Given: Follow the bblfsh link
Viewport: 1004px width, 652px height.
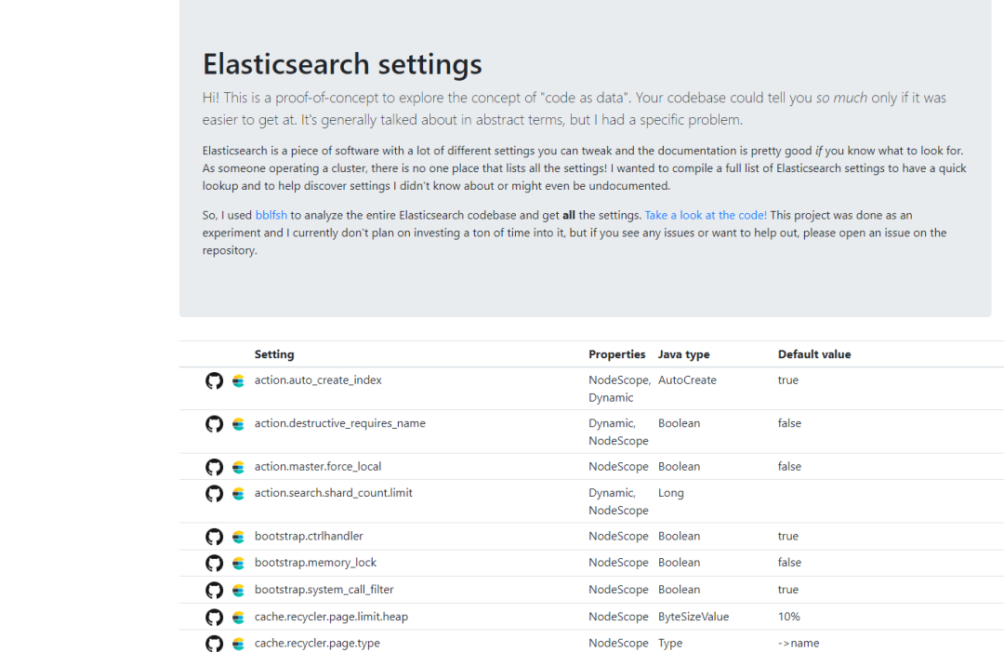Looking at the screenshot, I should [271, 216].
